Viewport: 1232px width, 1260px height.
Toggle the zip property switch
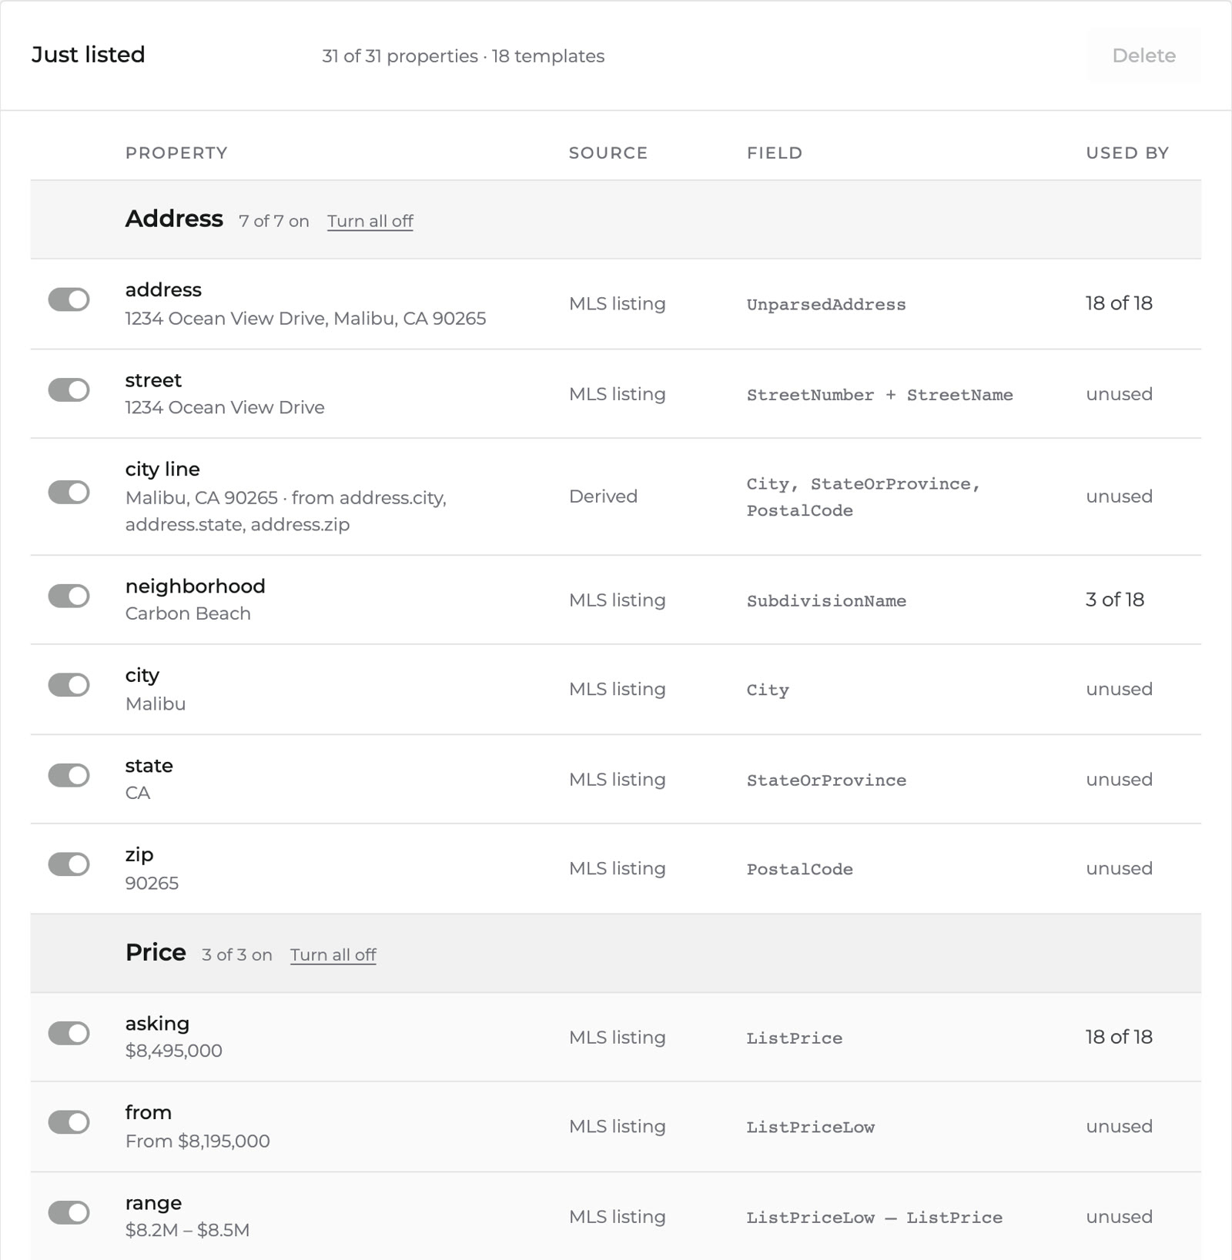point(69,864)
